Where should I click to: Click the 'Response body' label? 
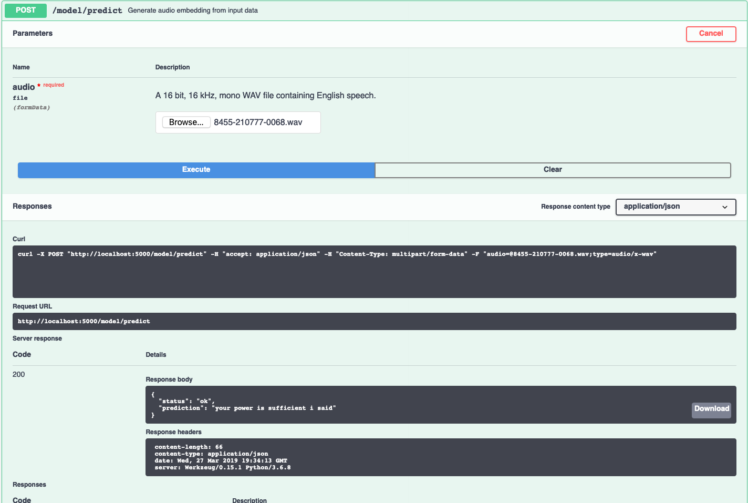[x=169, y=379]
